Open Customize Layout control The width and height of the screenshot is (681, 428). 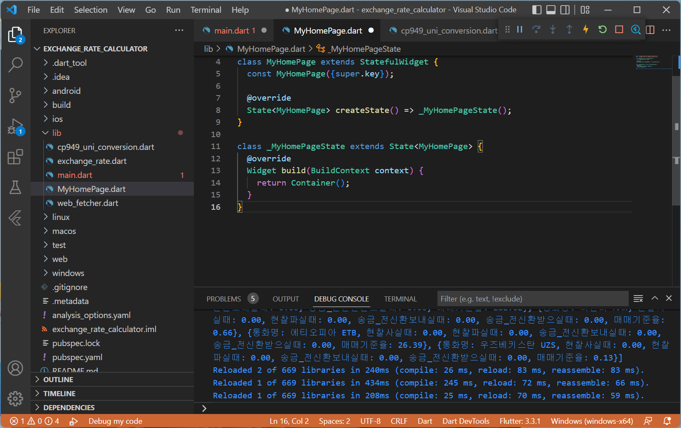point(585,10)
